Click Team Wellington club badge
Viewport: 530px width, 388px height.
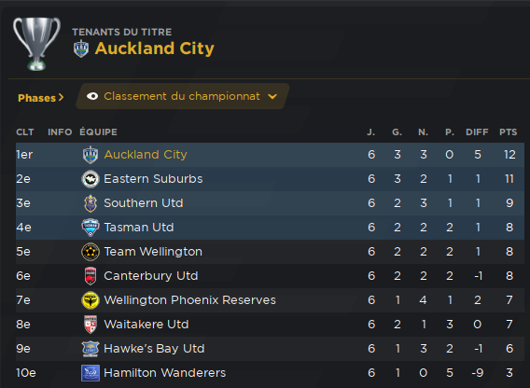click(x=91, y=252)
